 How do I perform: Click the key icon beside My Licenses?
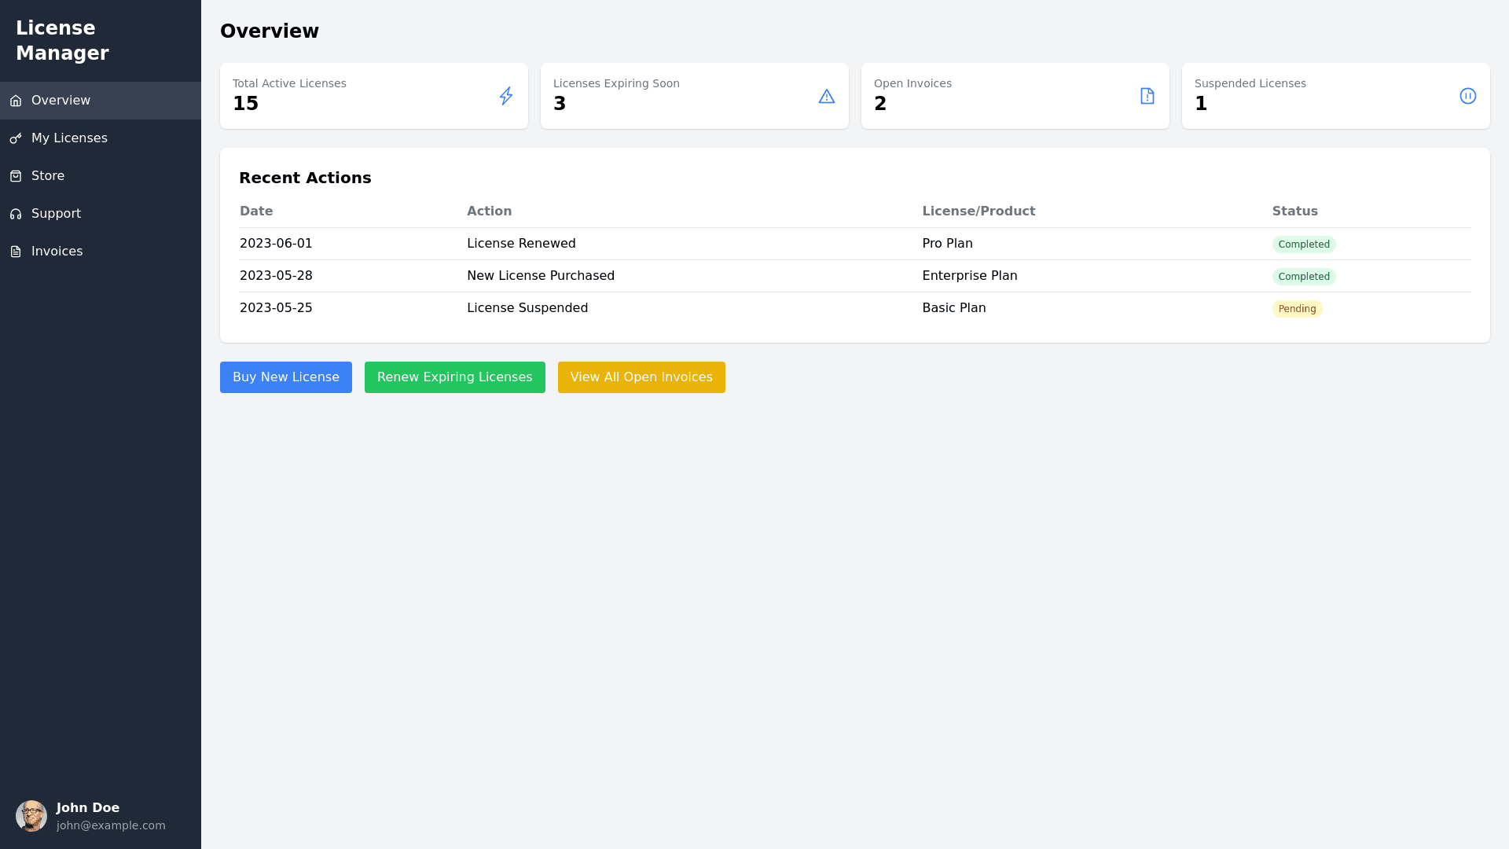[x=16, y=138]
